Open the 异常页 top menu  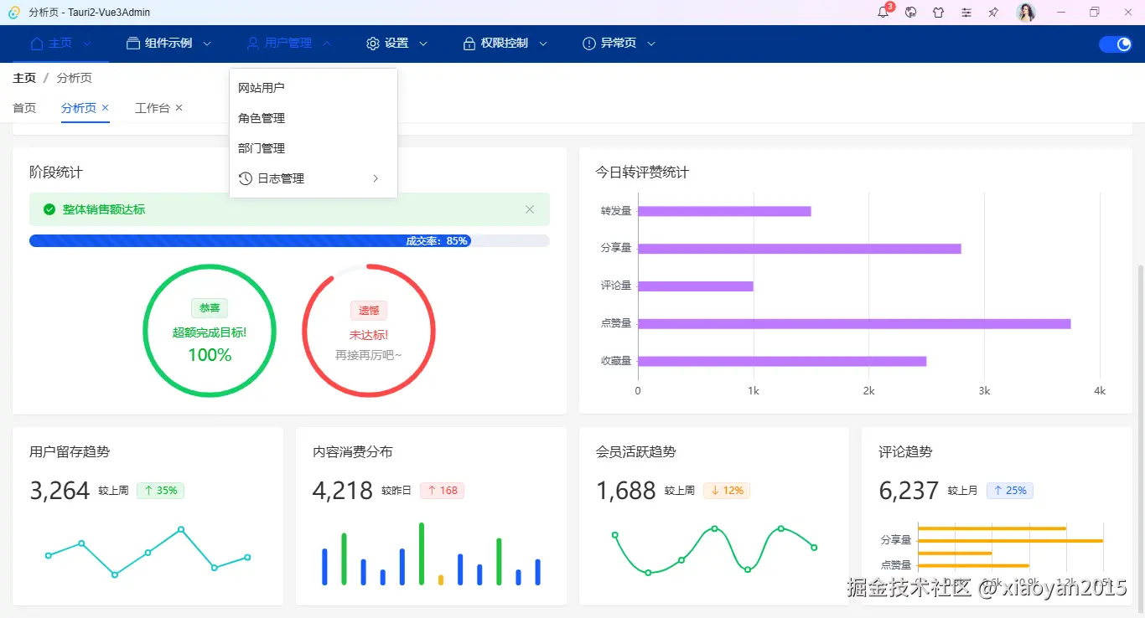(619, 44)
